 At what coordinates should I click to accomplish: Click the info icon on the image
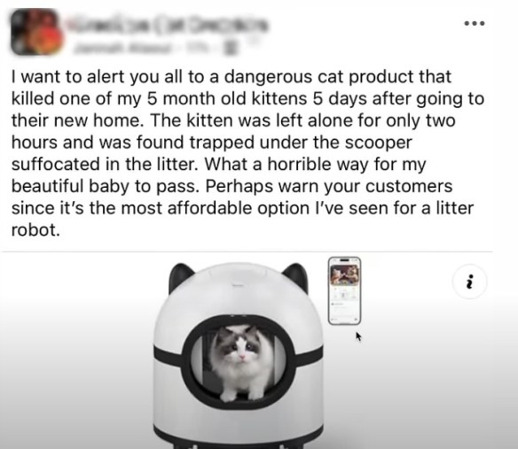470,282
